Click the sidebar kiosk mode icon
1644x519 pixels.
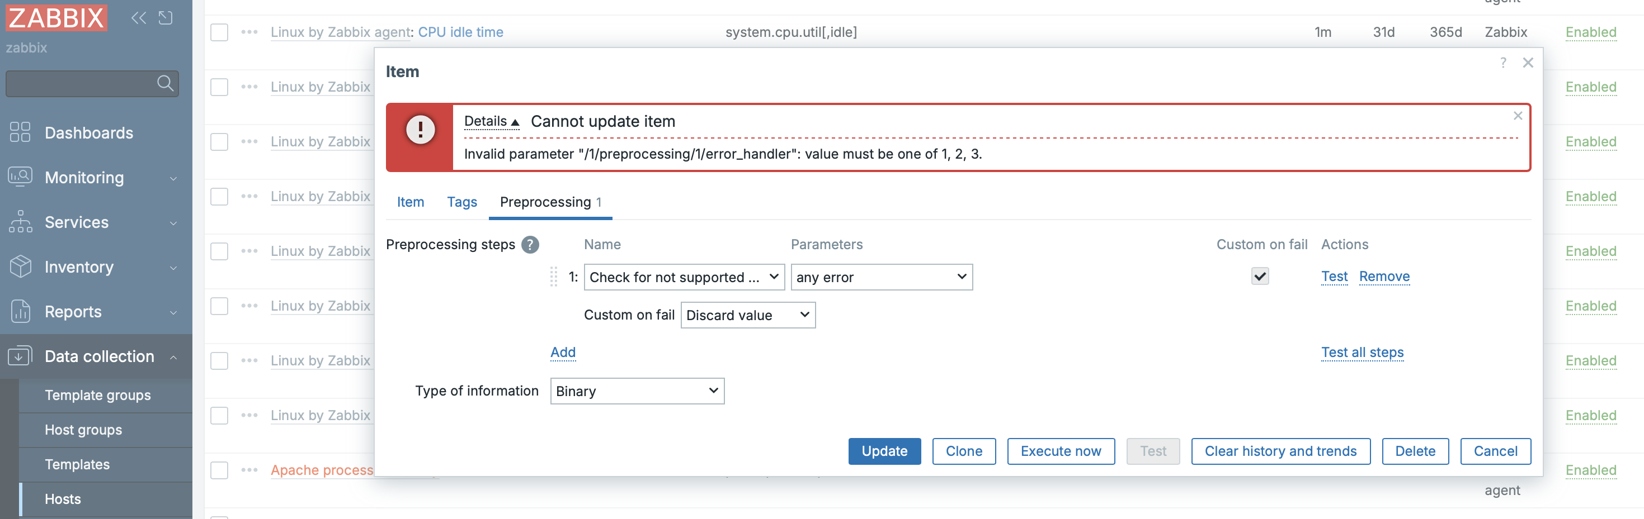point(165,18)
